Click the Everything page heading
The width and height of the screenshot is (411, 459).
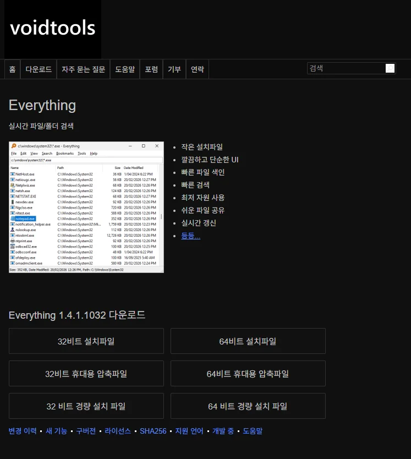[x=42, y=105]
